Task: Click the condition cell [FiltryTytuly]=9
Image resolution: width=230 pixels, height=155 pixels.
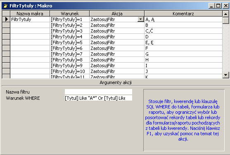Action: [x=70, y=66]
